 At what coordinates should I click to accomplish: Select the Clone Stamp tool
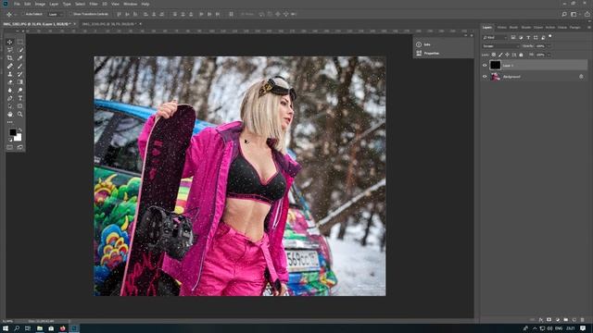point(10,74)
